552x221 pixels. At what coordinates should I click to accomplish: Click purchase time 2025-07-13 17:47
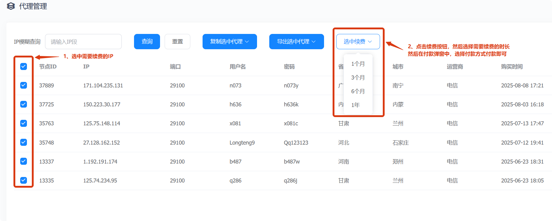(522, 123)
